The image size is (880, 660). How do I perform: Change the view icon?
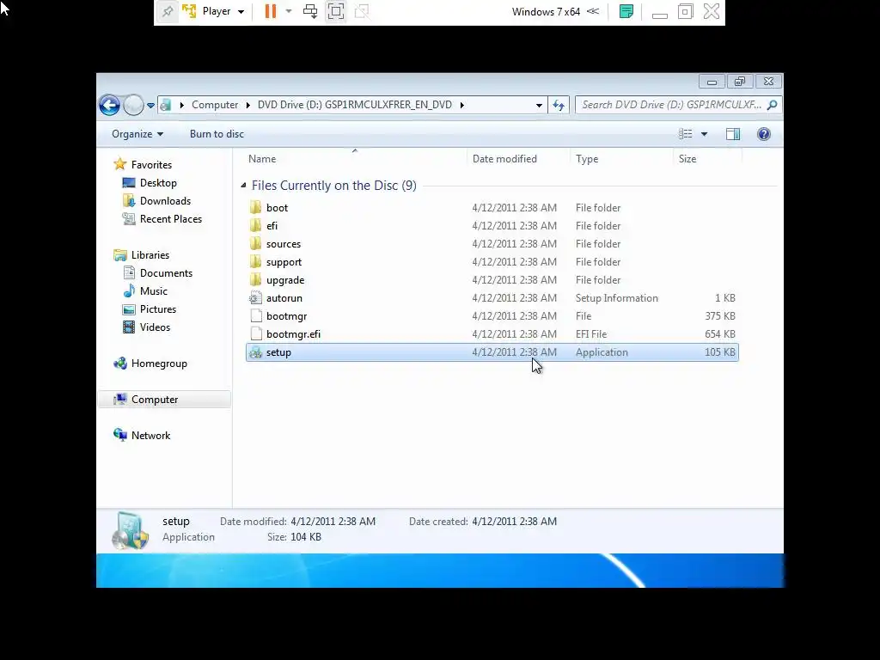(685, 134)
